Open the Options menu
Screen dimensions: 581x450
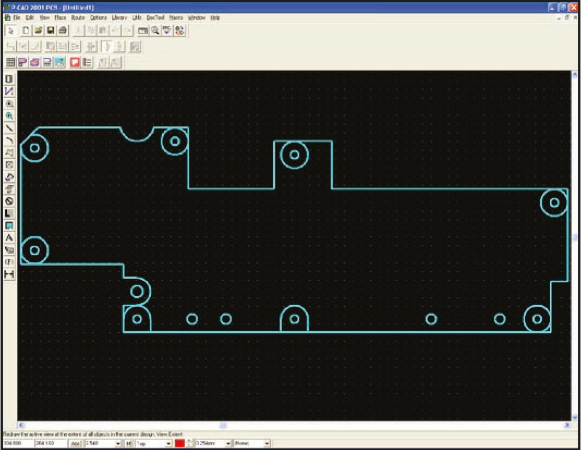pyautogui.click(x=98, y=17)
